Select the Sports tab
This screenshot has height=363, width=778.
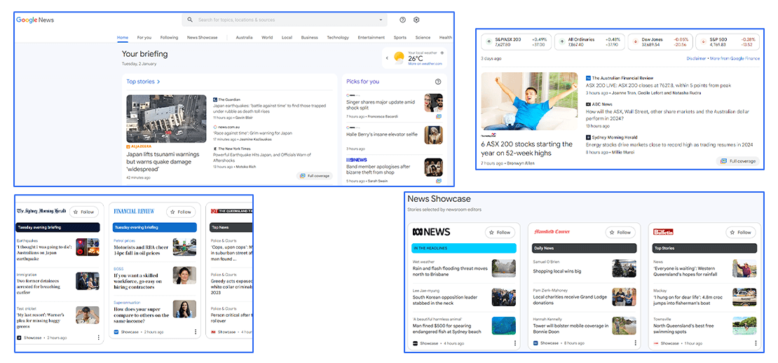[400, 37]
